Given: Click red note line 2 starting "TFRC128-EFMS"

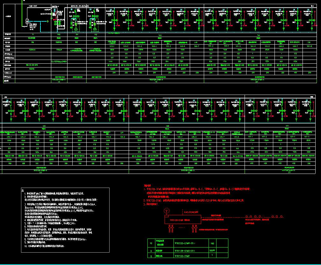Looking at the screenshot, I should (x=194, y=200).
